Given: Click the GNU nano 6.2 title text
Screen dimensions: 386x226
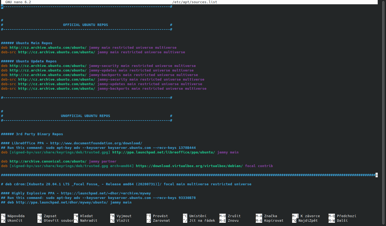Looking at the screenshot, I should click(18, 2).
